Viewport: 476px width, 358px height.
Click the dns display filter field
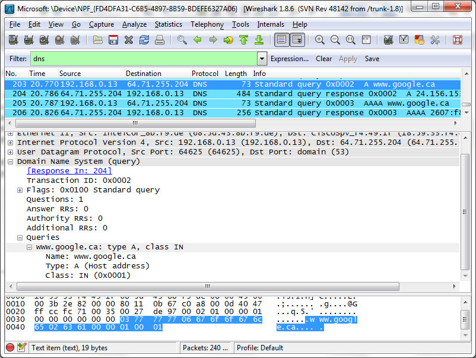(144, 59)
